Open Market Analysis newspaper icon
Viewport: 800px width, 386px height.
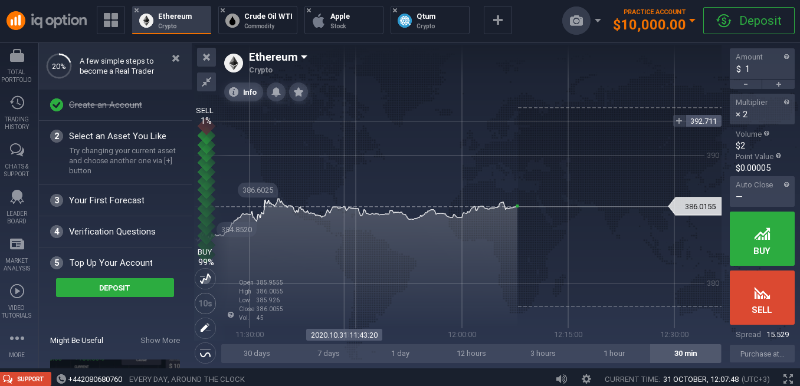click(17, 244)
